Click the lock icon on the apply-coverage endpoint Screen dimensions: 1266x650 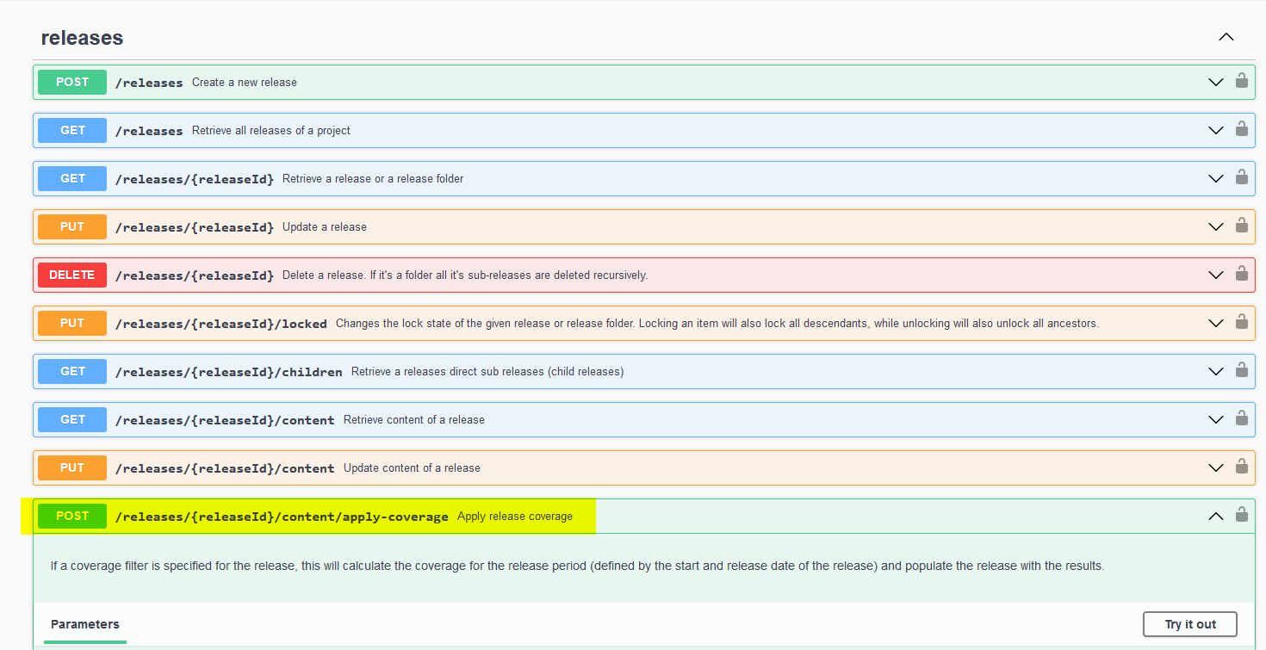click(x=1242, y=516)
